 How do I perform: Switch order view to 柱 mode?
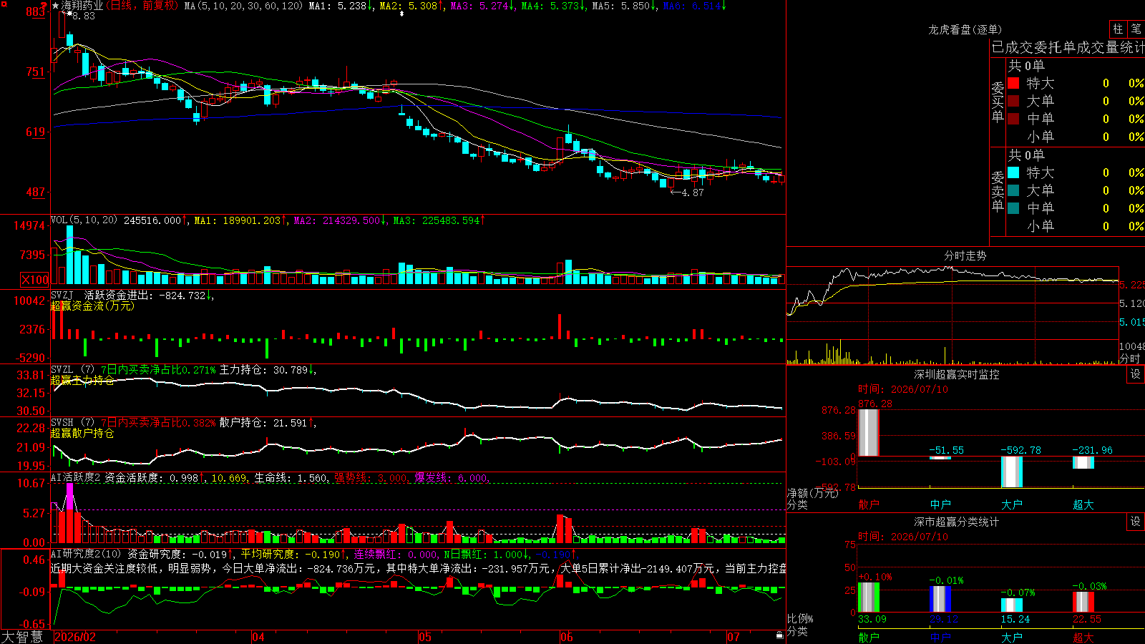[1118, 29]
